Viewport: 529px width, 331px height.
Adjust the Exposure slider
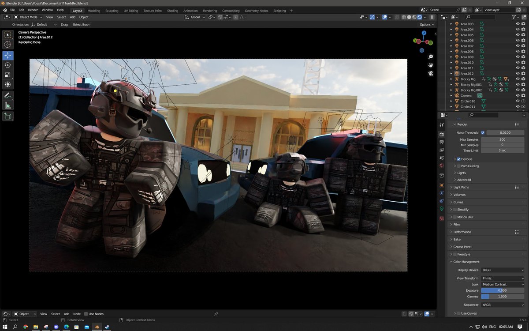[503, 290]
